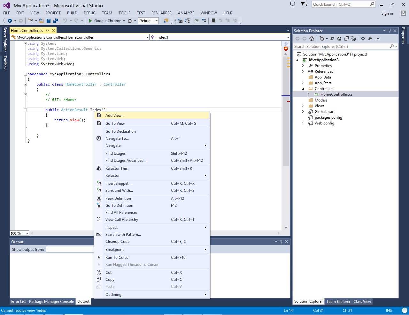Refresh the Solution Explorer
Image resolution: width=409 pixels, height=315 pixels.
339,38
